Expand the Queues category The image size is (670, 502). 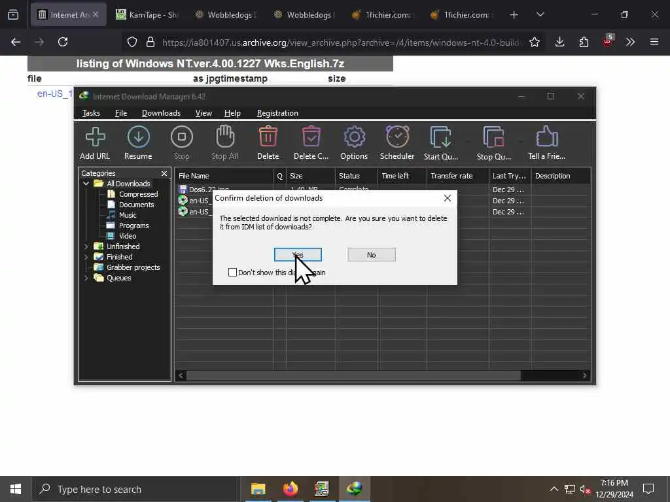coord(86,278)
